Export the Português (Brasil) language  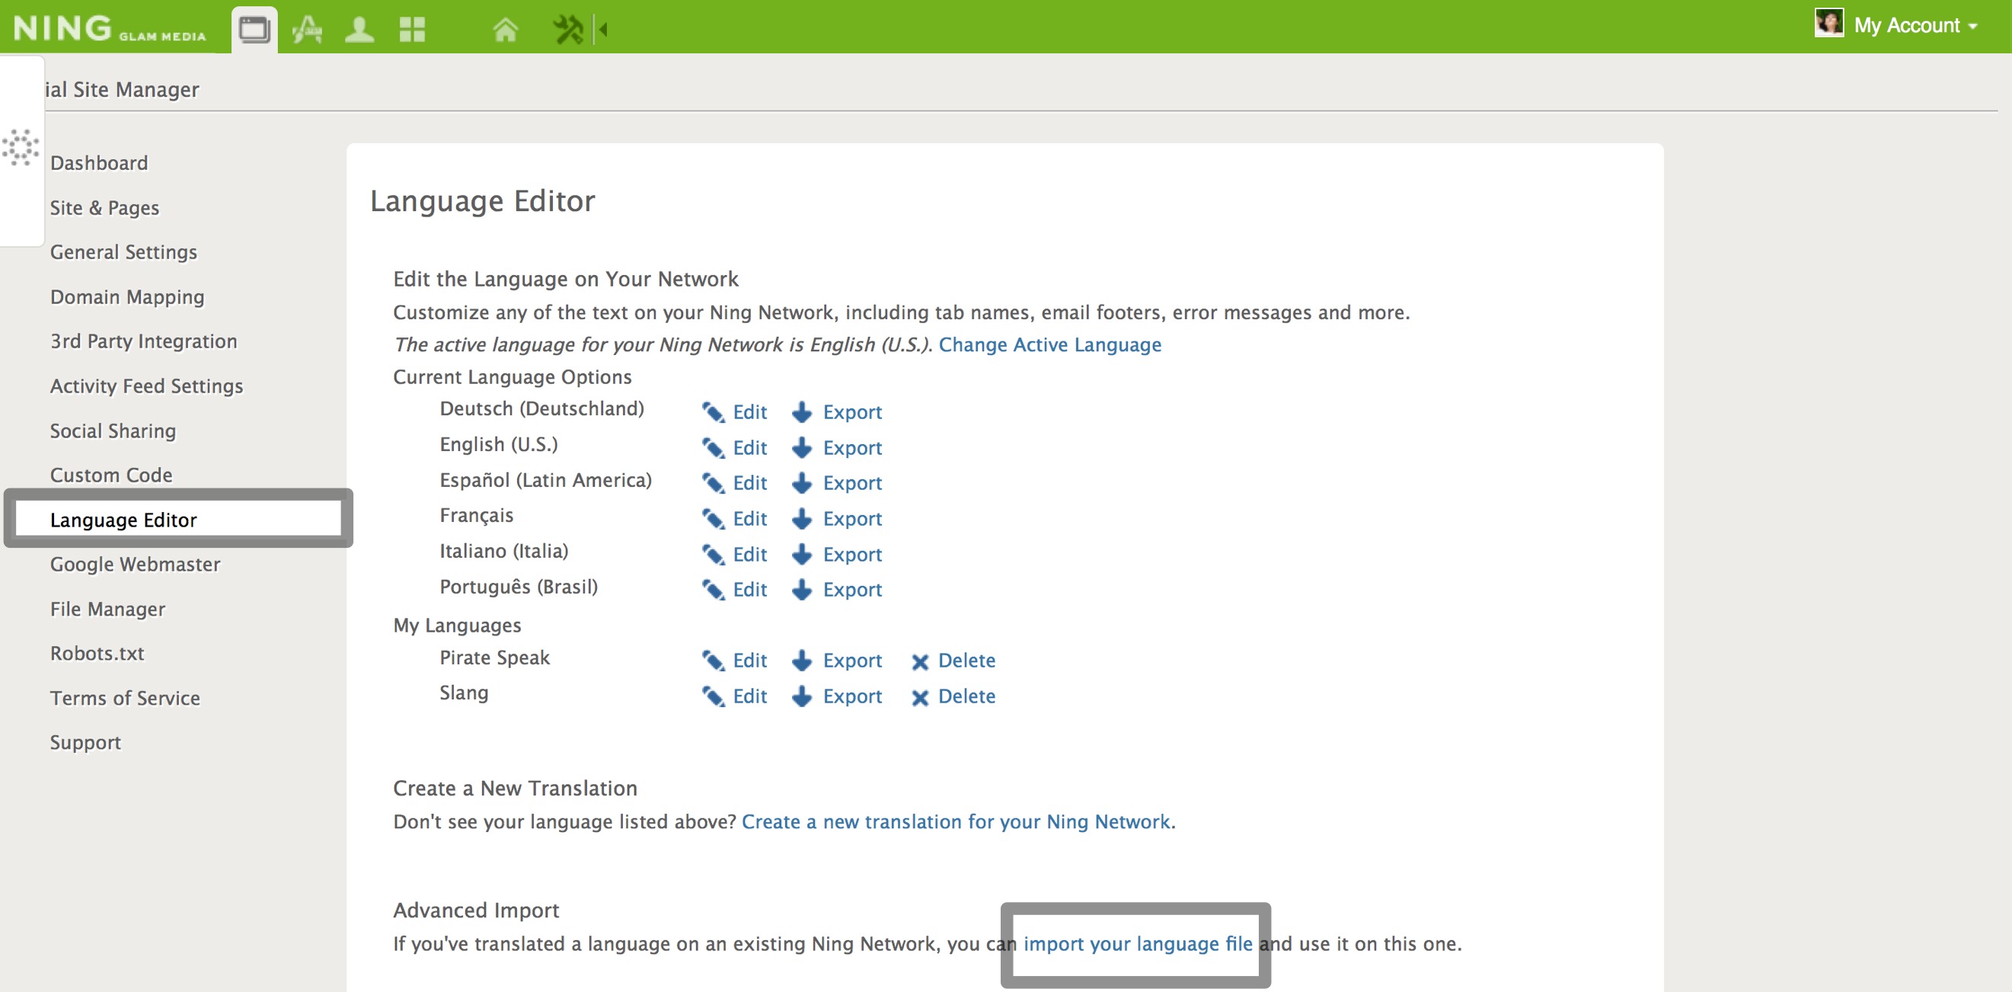[851, 590]
